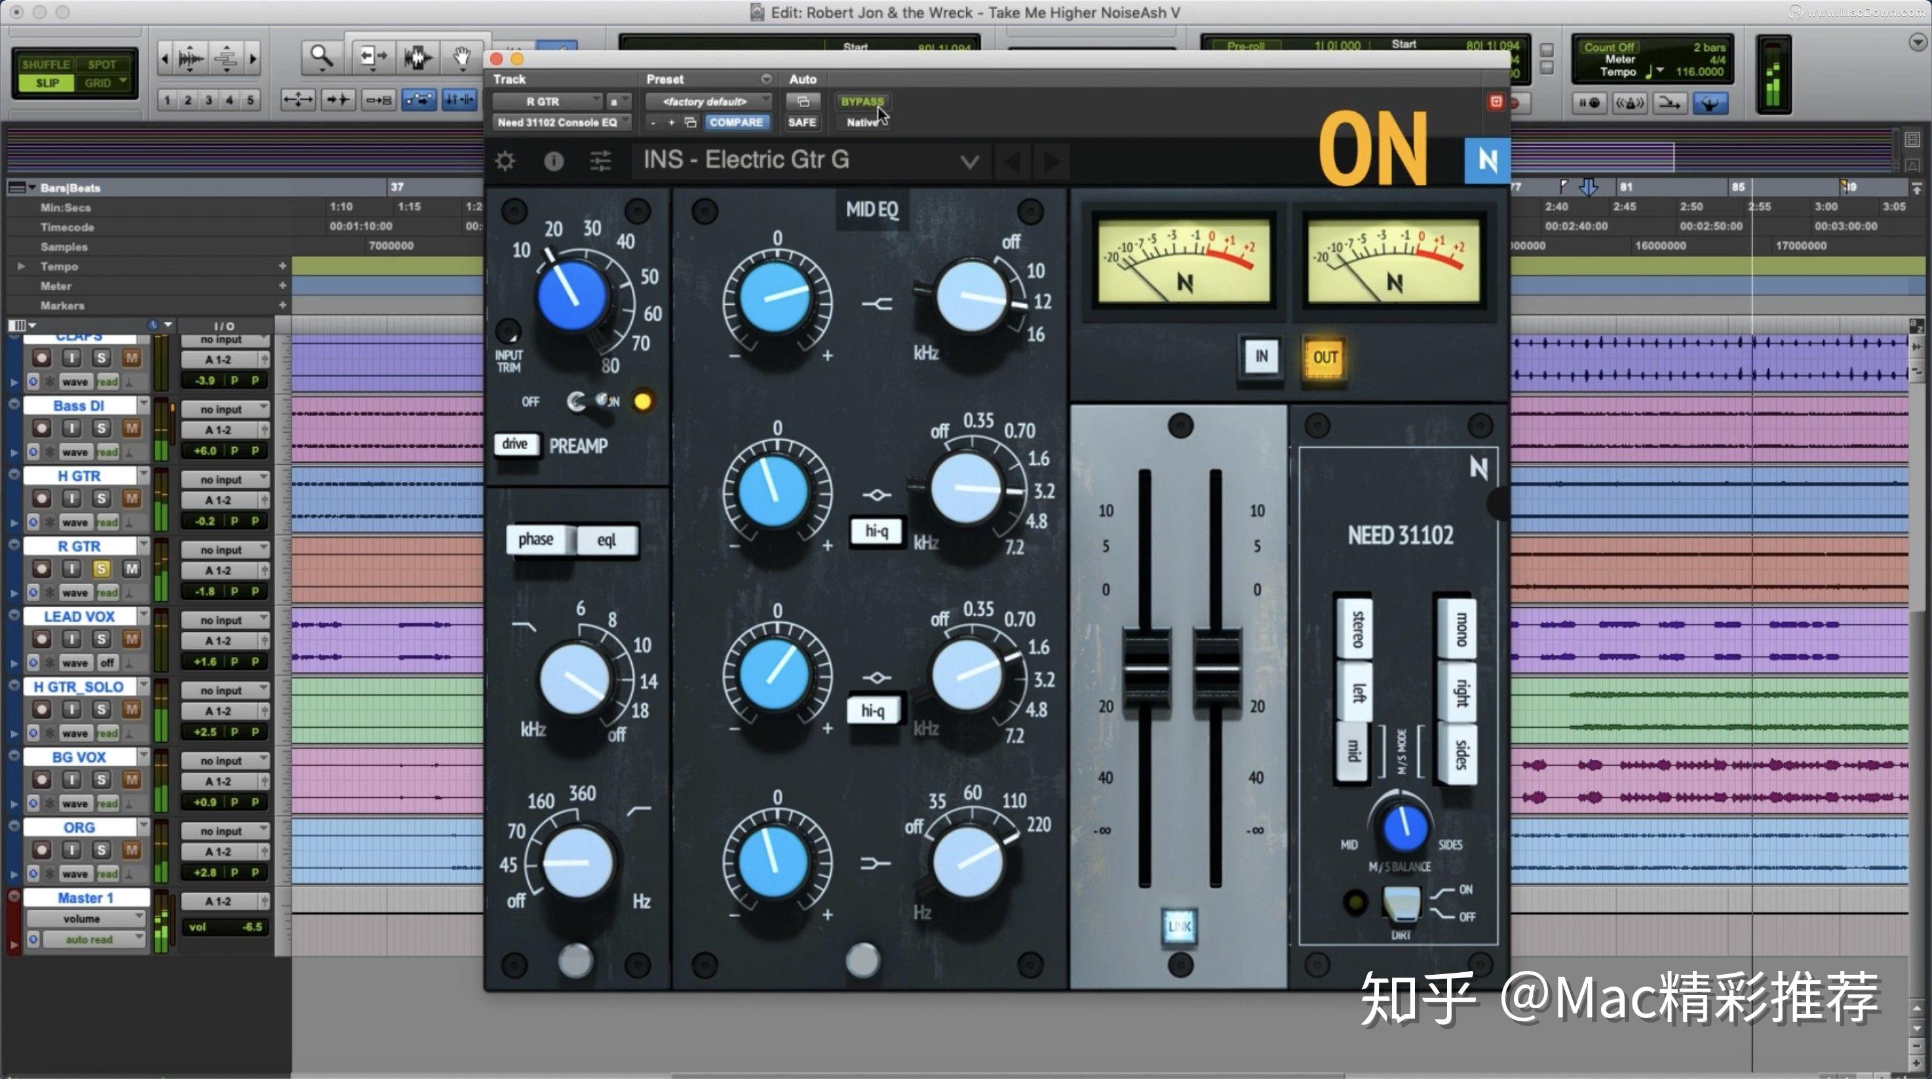The width and height of the screenshot is (1932, 1079).
Task: Select the stereo mode button
Action: point(1356,629)
